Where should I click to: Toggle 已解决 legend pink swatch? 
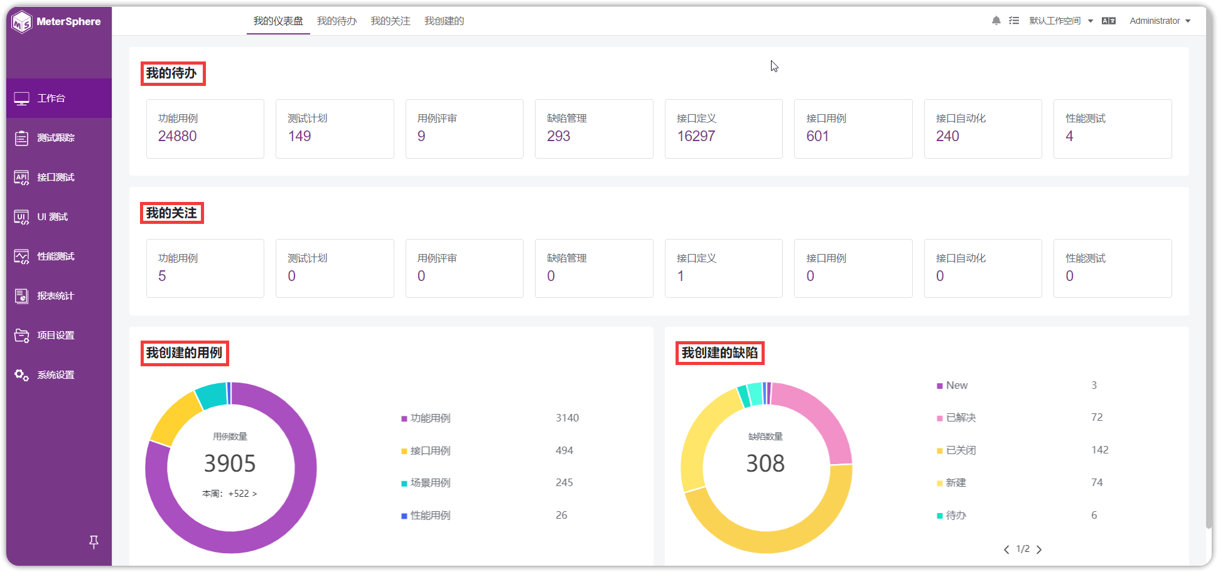[940, 418]
